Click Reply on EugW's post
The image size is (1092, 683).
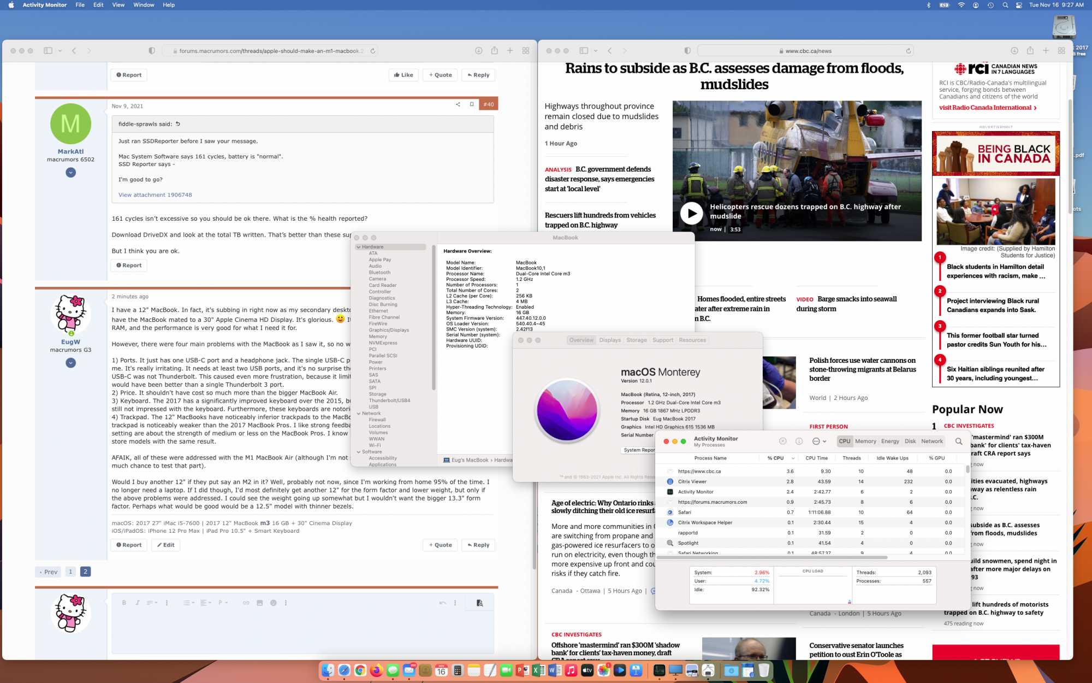click(x=478, y=545)
